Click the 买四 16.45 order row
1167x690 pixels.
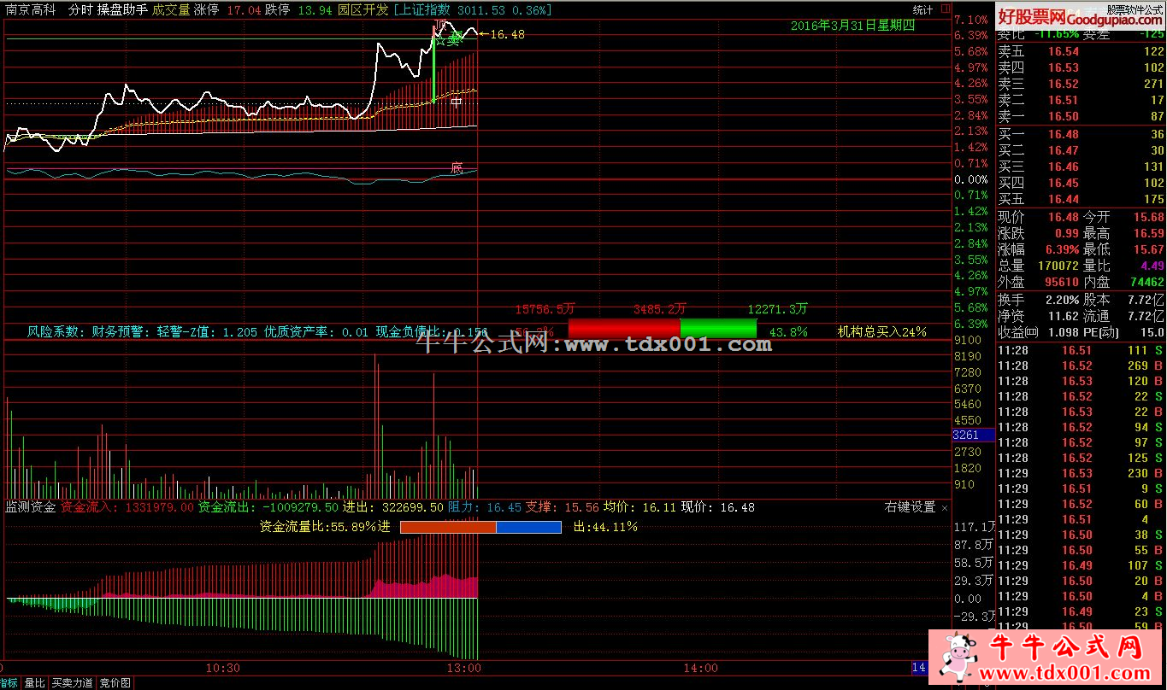(x=1082, y=183)
